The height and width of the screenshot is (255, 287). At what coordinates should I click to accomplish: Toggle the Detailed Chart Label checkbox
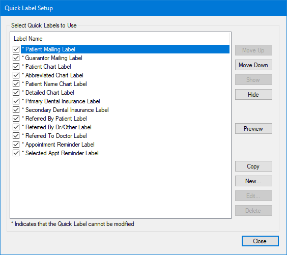point(16,93)
